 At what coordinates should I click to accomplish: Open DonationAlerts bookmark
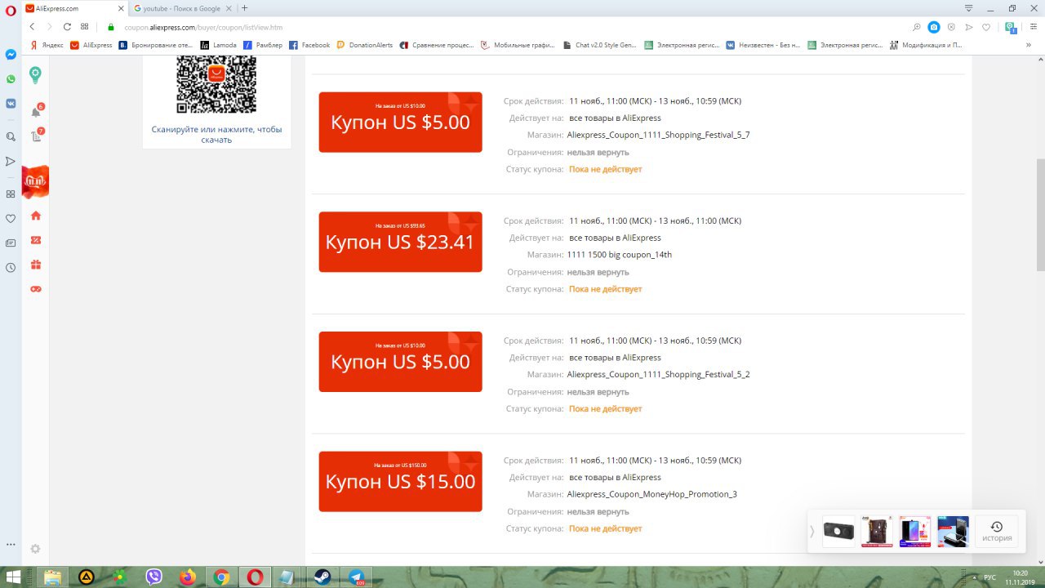365,45
